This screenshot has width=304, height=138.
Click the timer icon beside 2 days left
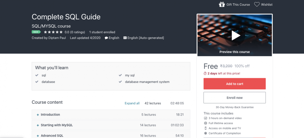pyautogui.click(x=205, y=74)
